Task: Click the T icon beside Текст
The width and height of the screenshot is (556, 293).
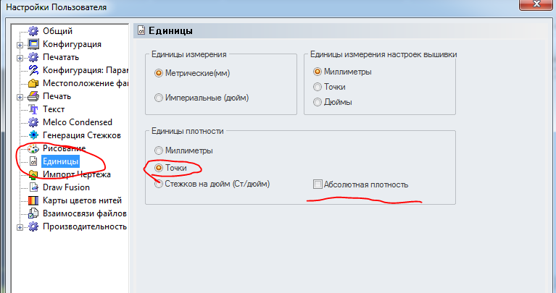Action: point(33,109)
